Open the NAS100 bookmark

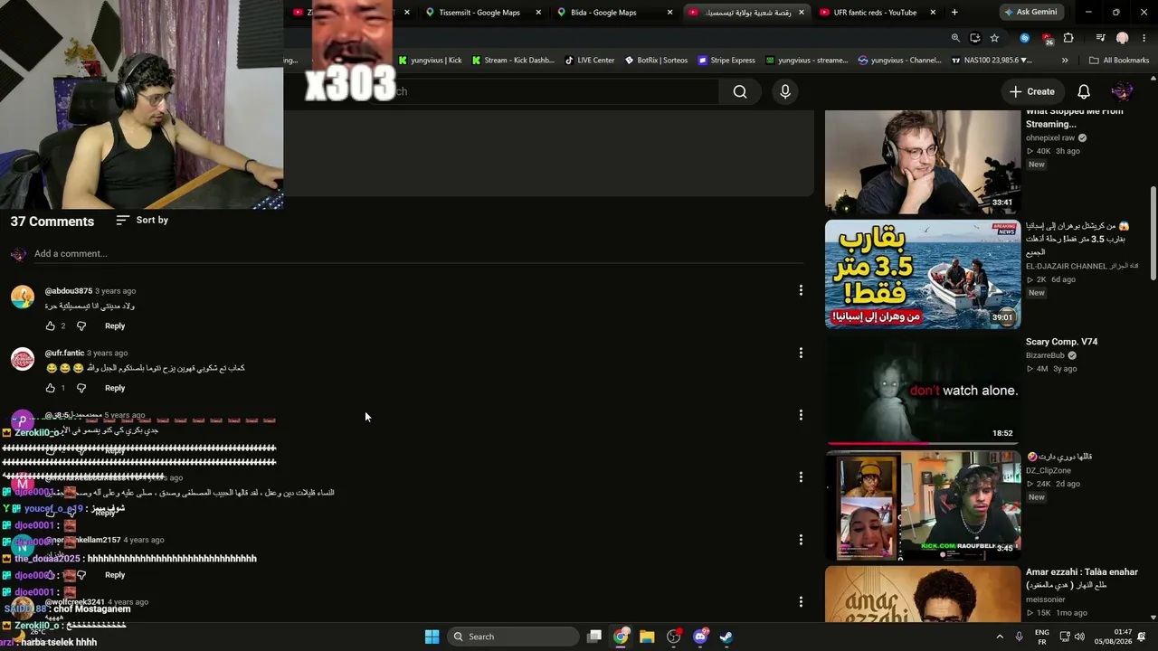(x=992, y=61)
